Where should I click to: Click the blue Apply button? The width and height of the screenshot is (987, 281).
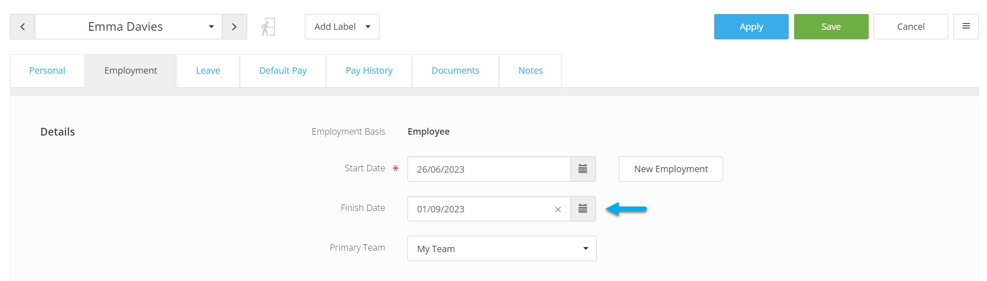click(x=751, y=27)
